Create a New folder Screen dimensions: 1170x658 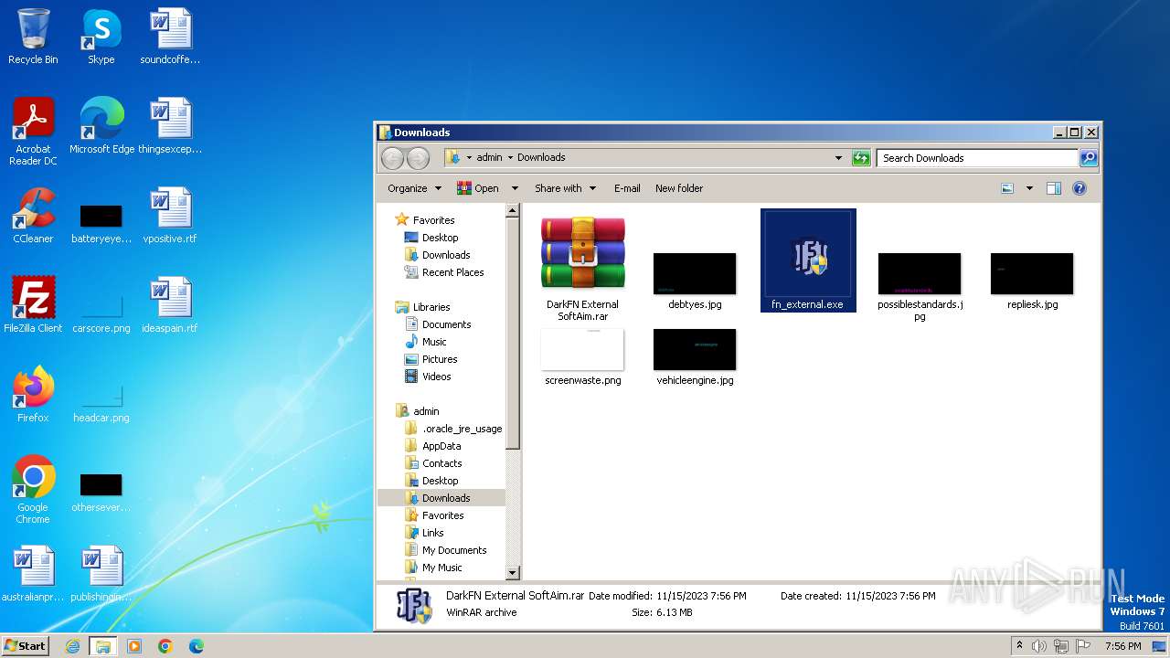(x=679, y=188)
